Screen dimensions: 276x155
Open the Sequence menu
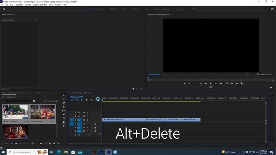click(19, 5)
